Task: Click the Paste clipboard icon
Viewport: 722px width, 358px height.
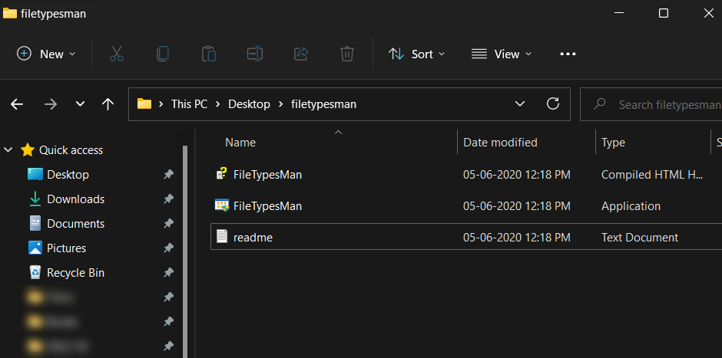Action: (208, 54)
